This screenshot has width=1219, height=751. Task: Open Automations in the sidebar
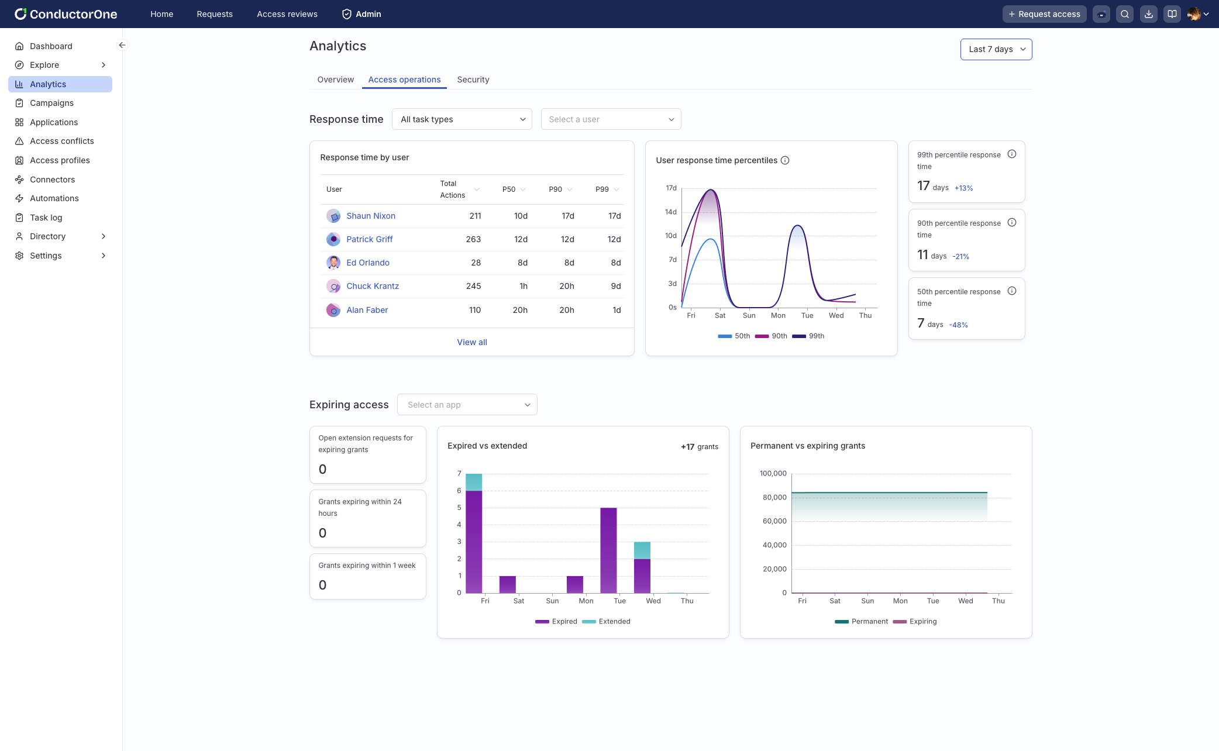pos(54,198)
